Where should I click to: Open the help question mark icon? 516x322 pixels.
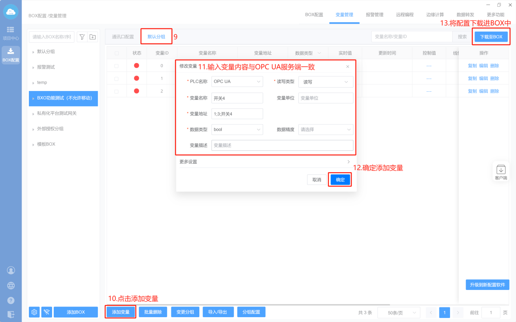(x=11, y=300)
